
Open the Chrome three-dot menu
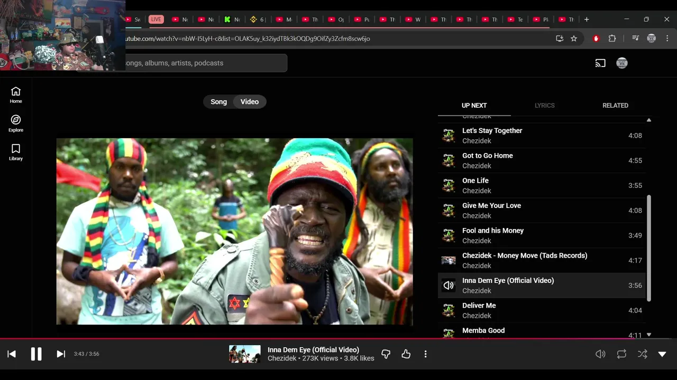pyautogui.click(x=667, y=39)
